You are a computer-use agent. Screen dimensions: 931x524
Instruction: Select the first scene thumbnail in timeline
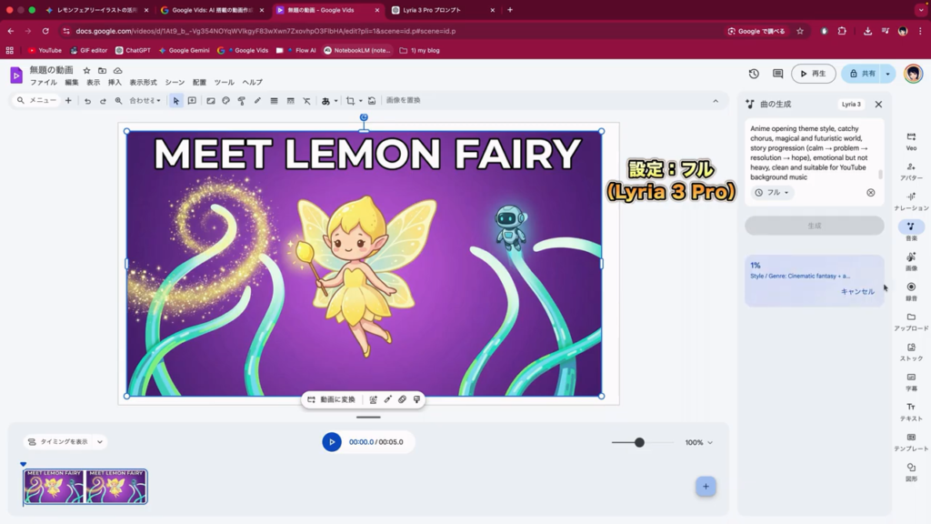(55, 487)
